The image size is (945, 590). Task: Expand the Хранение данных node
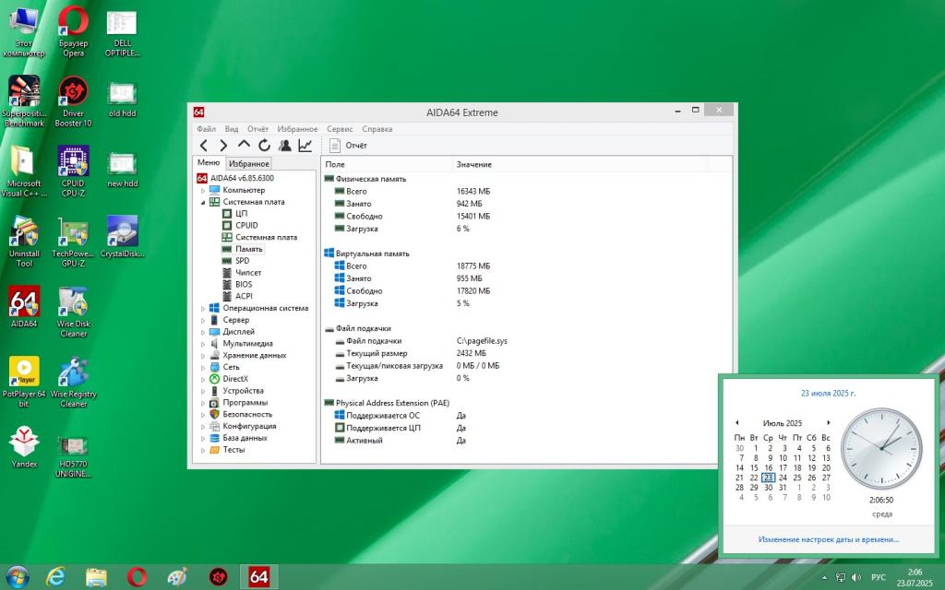pos(202,356)
